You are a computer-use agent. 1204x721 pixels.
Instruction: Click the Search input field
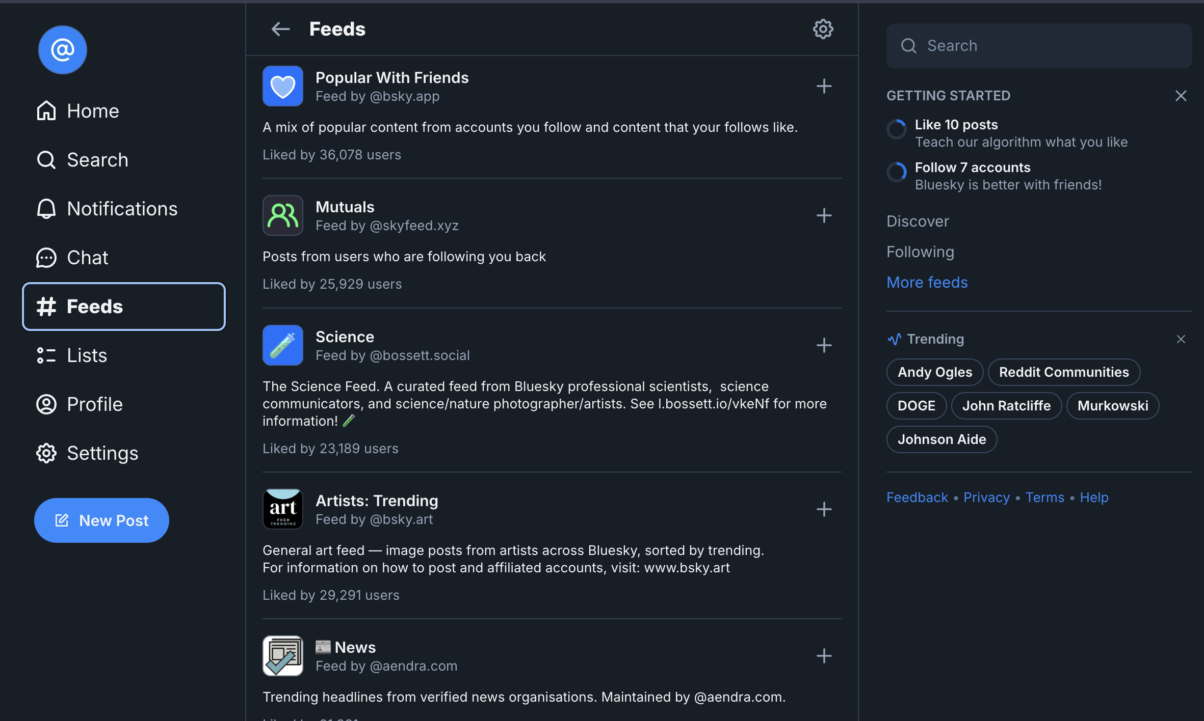(1039, 45)
